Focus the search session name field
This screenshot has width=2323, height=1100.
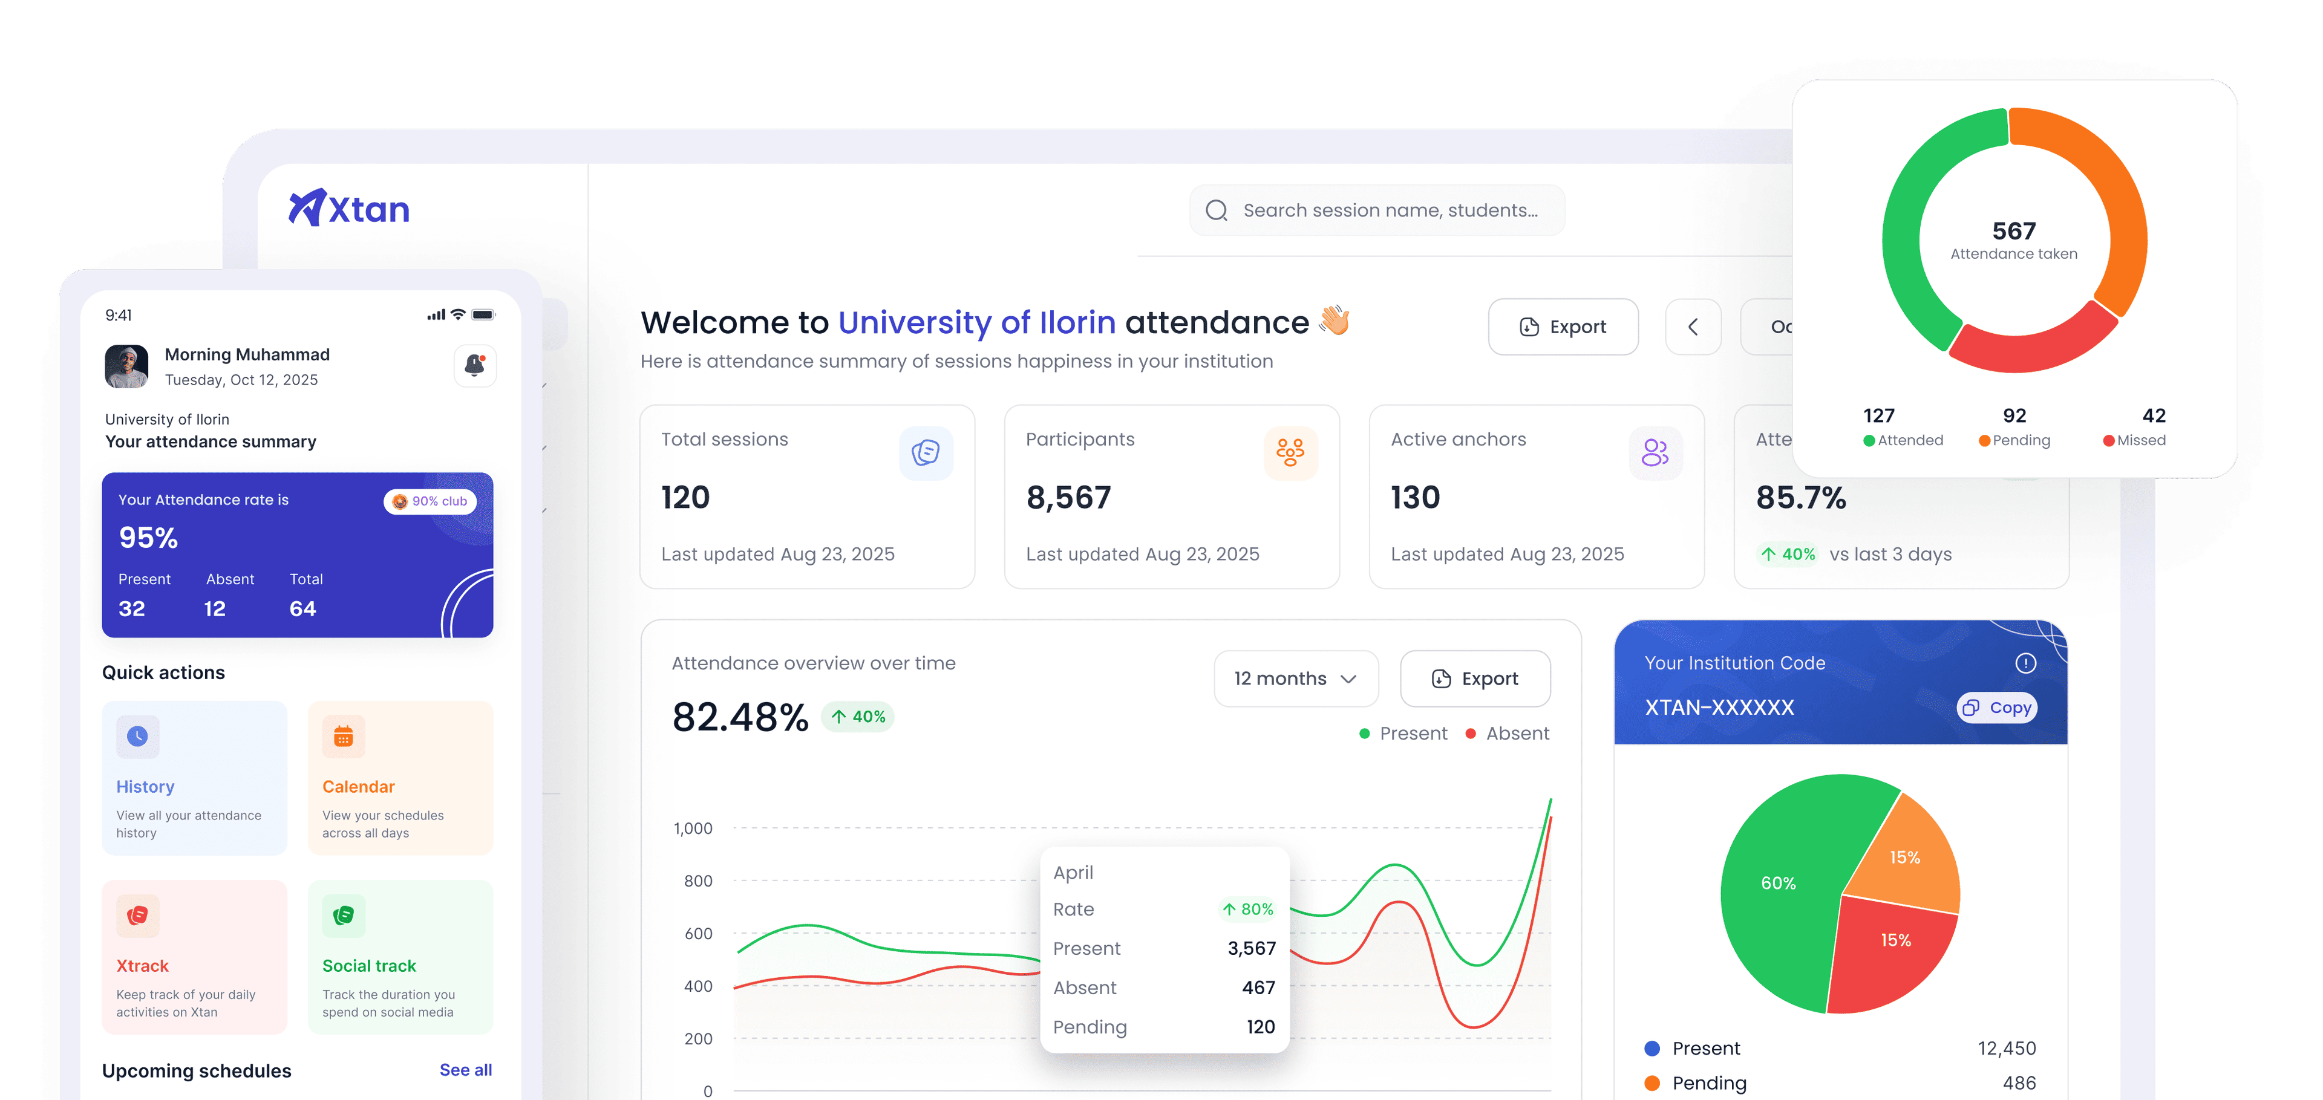pyautogui.click(x=1377, y=210)
